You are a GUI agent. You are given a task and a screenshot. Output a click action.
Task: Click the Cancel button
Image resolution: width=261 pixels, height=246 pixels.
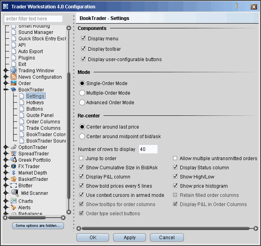[167, 237]
